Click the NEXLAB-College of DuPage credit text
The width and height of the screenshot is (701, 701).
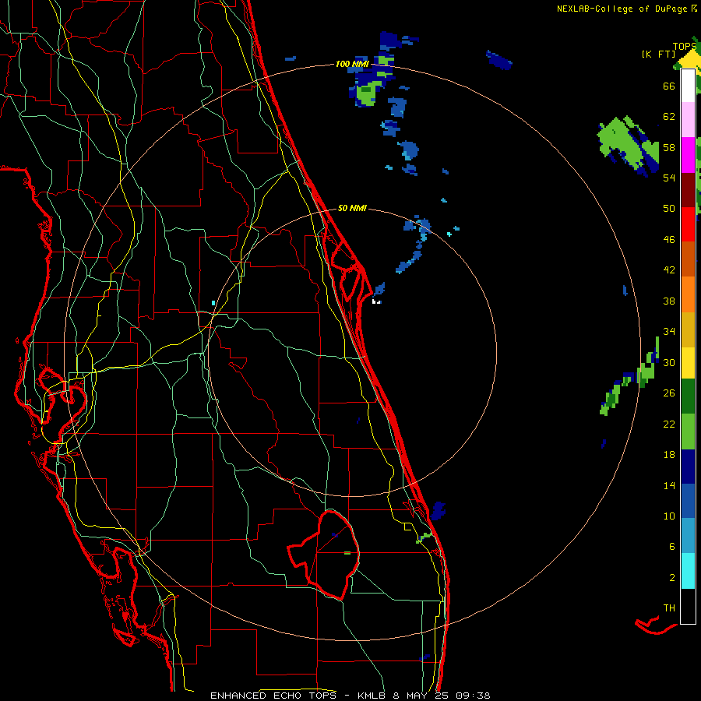pos(623,9)
